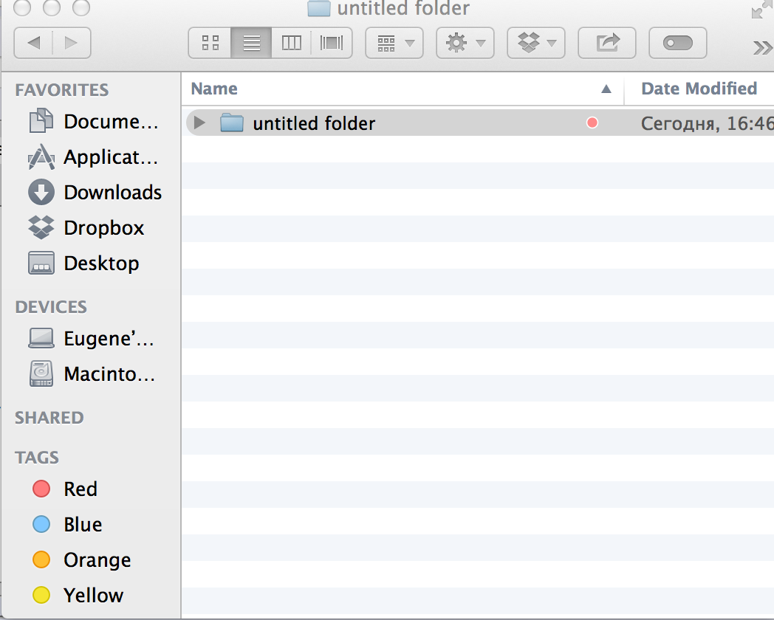Screen dimensions: 774x620
Task: Filter by the Blue tag
Action: [x=67, y=524]
